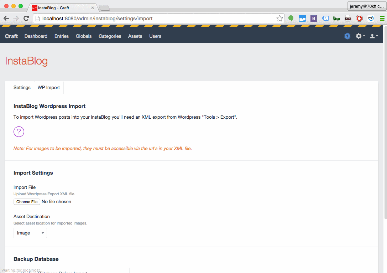Click the purple question mark help icon
Viewport: 387px width, 273px height.
click(x=19, y=132)
